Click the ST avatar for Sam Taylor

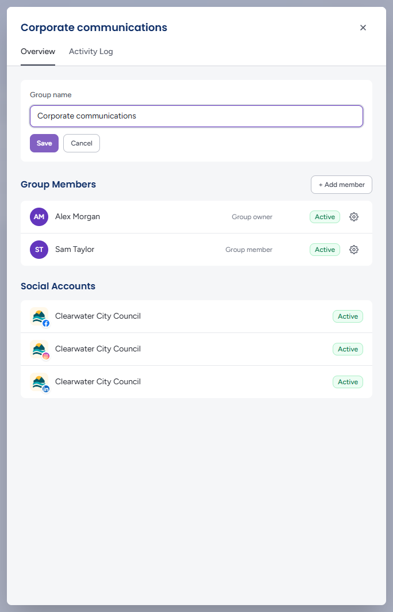[x=39, y=250]
